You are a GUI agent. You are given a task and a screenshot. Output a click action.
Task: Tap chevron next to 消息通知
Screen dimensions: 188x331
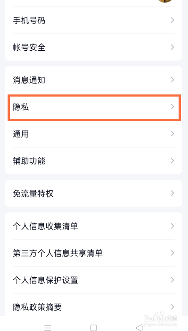[x=173, y=80]
